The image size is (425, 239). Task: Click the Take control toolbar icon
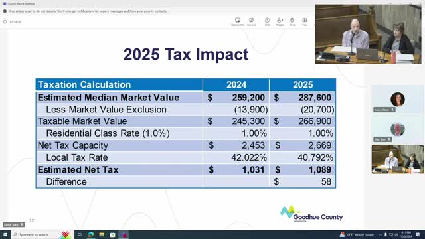coord(238,21)
